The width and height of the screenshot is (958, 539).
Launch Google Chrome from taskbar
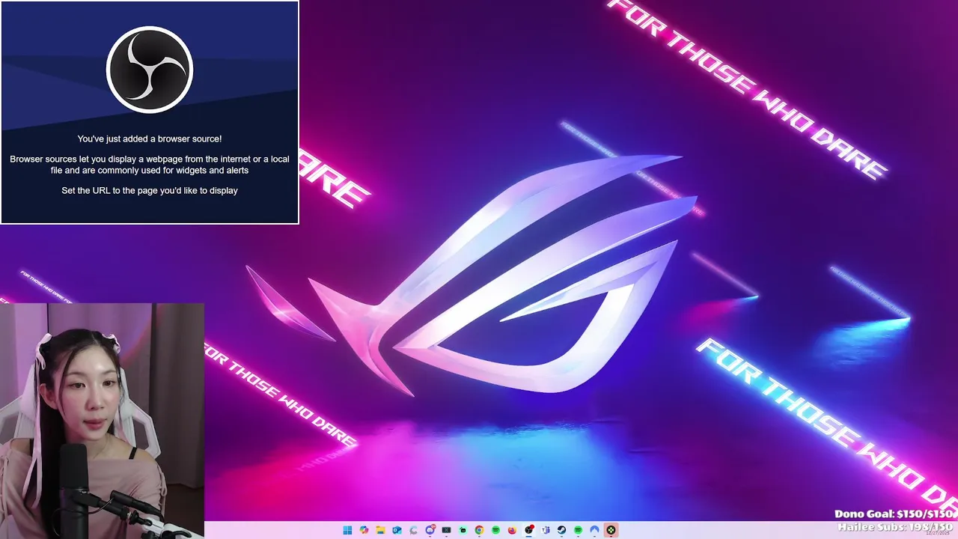479,530
